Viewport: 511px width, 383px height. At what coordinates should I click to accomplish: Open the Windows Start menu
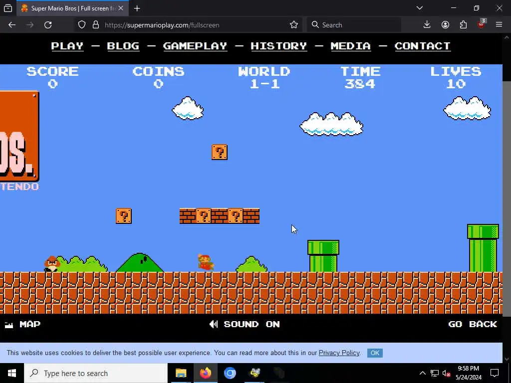12,373
